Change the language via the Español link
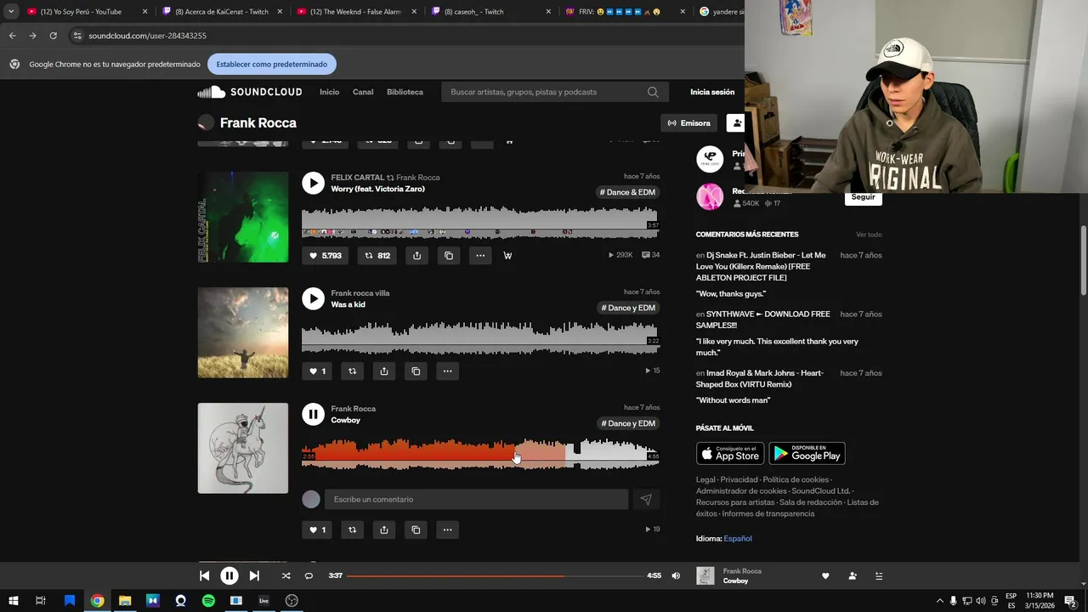This screenshot has height=612, width=1088. 738,538
